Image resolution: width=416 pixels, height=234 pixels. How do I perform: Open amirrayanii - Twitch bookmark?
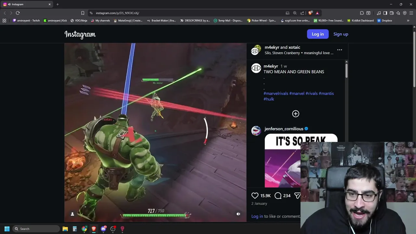(x=26, y=20)
